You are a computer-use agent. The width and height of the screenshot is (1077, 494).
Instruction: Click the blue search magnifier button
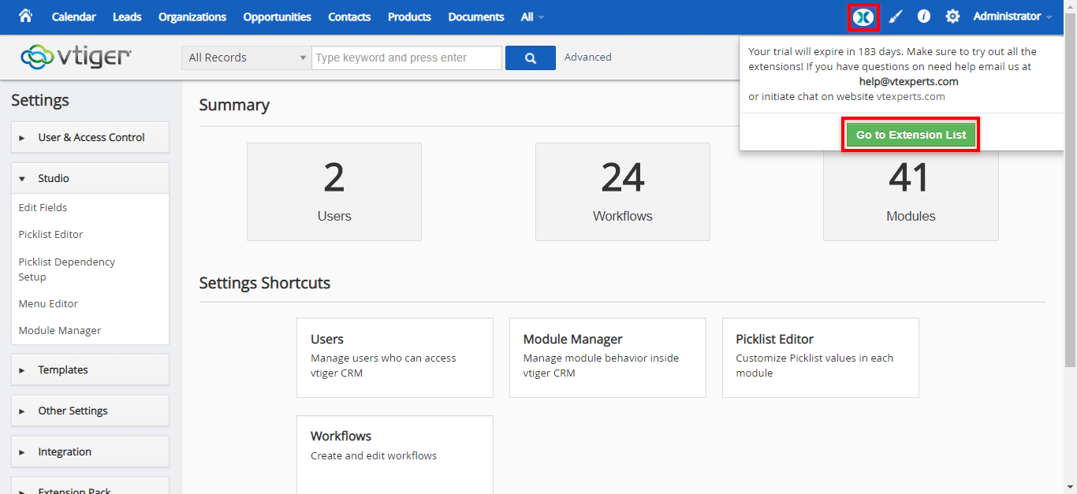(x=531, y=58)
